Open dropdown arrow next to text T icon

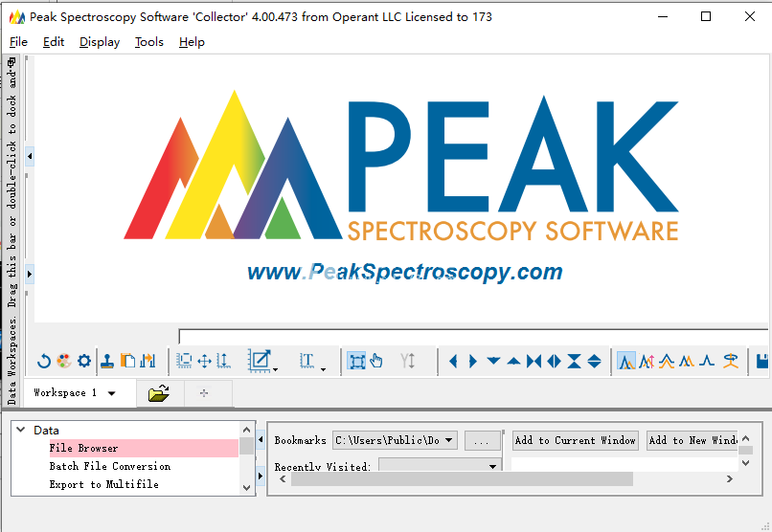(x=323, y=369)
